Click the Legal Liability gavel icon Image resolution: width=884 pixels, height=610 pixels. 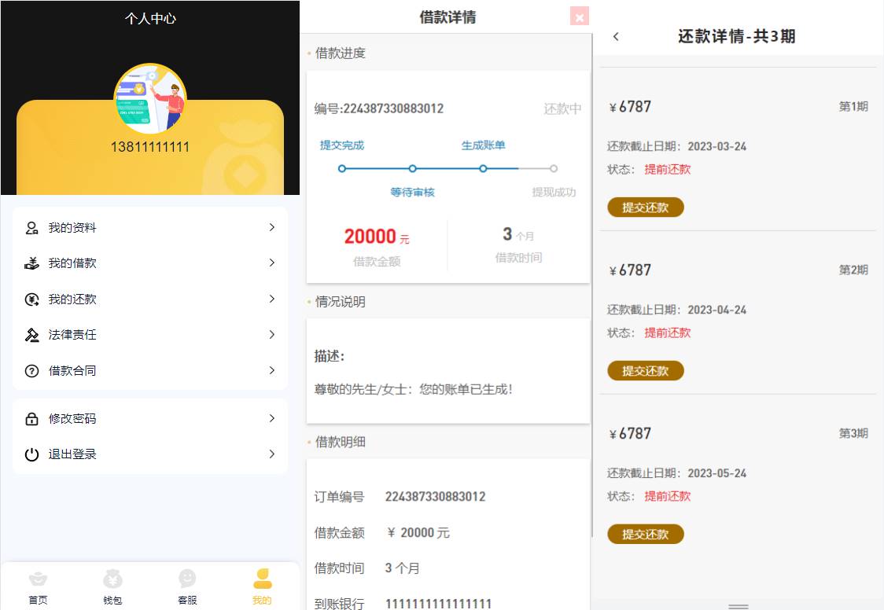click(x=31, y=335)
